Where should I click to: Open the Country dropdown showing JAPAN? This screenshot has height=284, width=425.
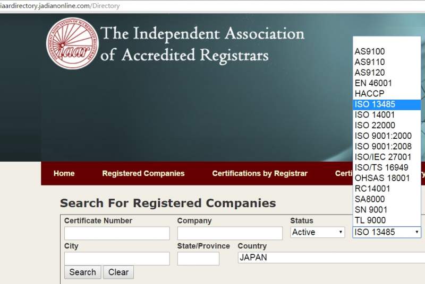tap(331, 258)
